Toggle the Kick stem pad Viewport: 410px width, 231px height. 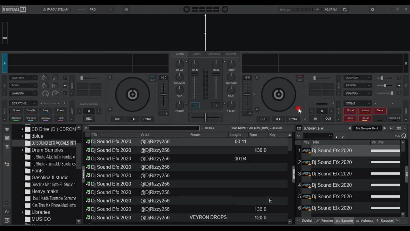coord(350,118)
